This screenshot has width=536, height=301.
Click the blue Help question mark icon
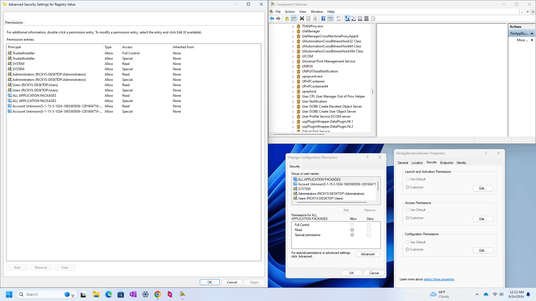click(323, 18)
